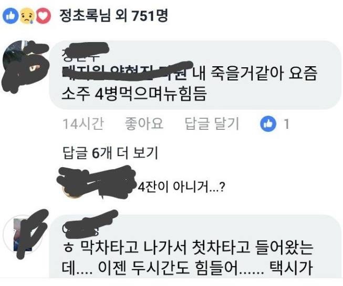Click the thumbs-up like count icon beside '1'
The image size is (343, 286).
pos(268,124)
